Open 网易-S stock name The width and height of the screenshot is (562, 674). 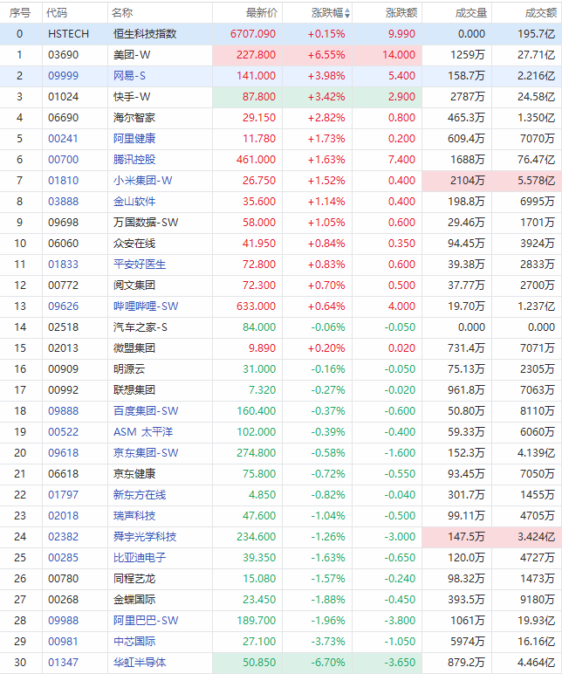pyautogui.click(x=129, y=76)
